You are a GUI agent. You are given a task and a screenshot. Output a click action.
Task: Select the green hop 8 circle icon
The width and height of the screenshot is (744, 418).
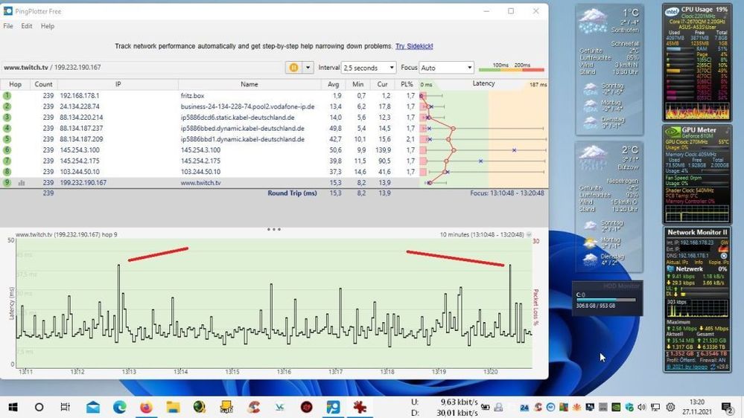point(7,172)
